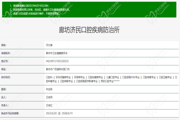This screenshot has width=180, height=120.
Task: Click the 级别 label
Action: 4,89
